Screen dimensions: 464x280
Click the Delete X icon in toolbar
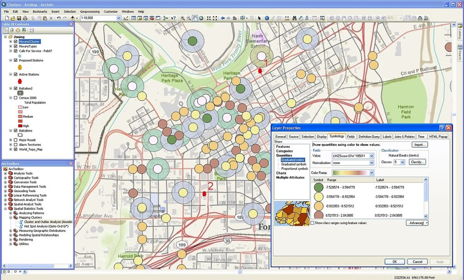tap(51, 18)
